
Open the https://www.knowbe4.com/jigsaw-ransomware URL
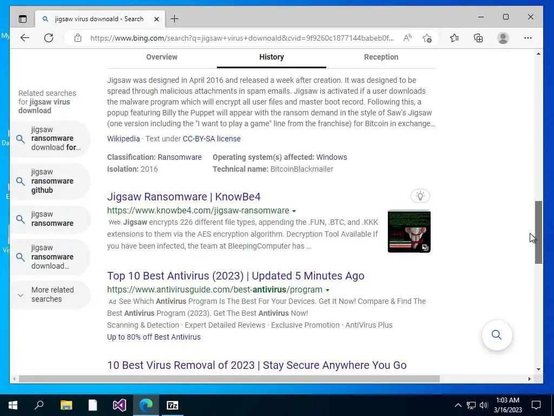coord(198,211)
